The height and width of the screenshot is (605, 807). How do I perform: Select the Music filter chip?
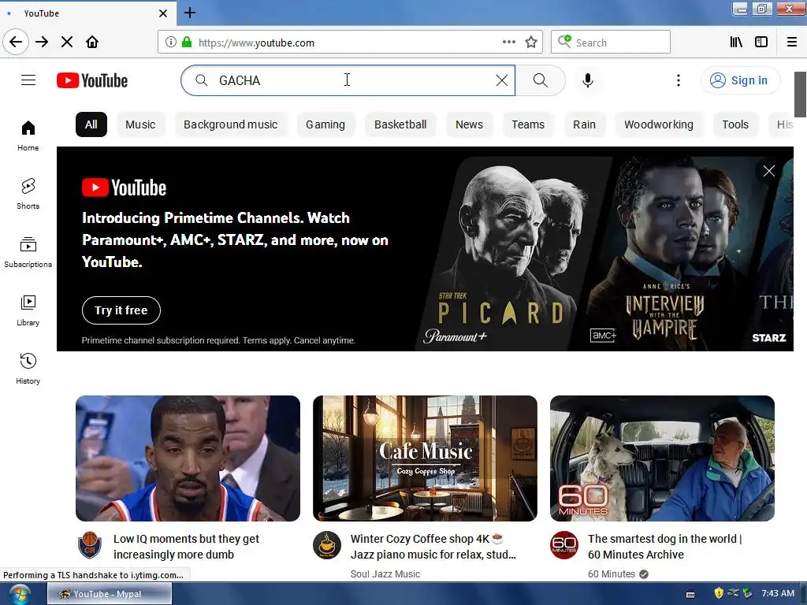[x=140, y=124]
